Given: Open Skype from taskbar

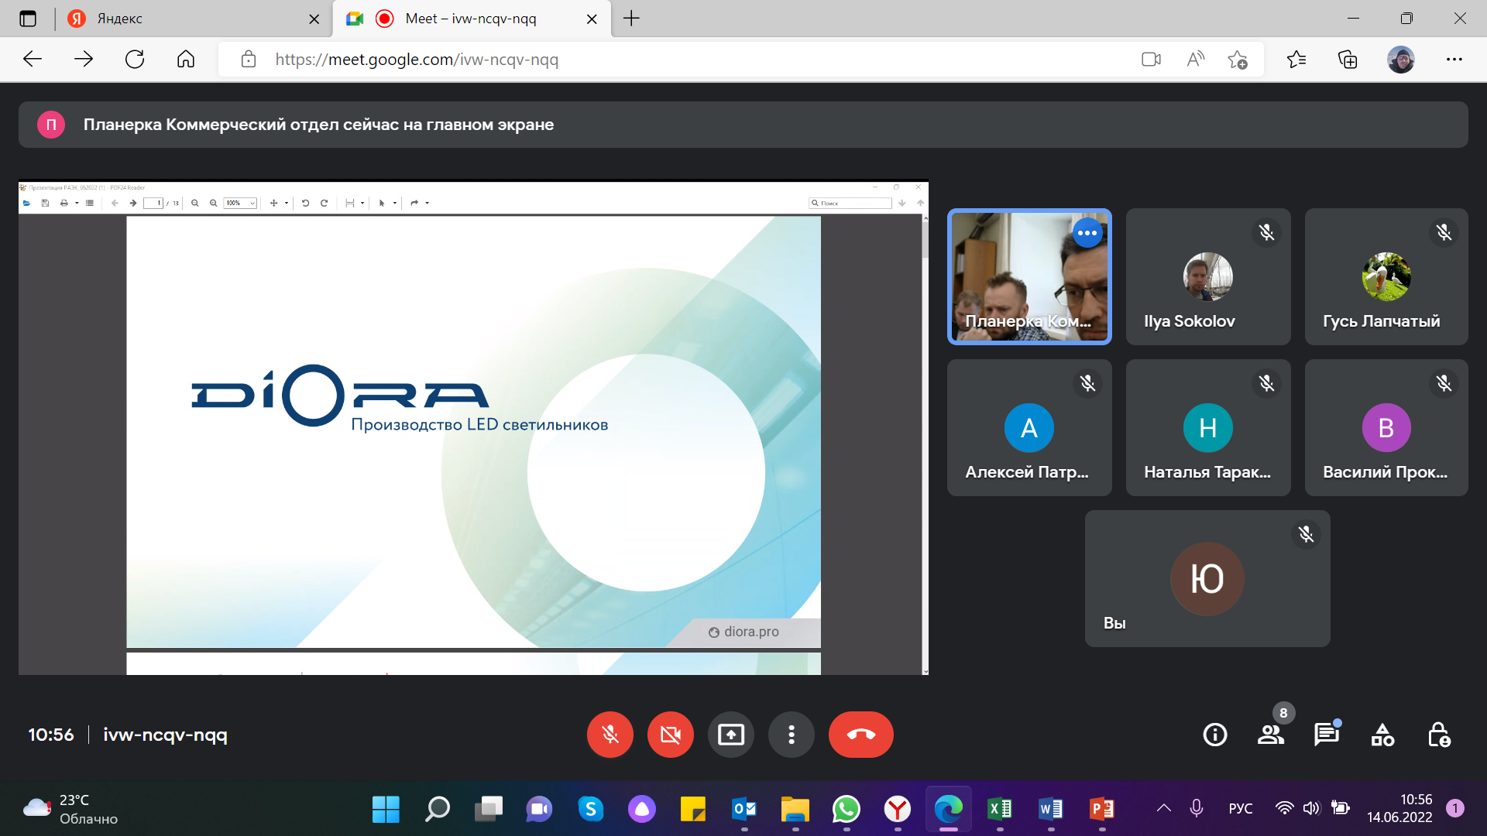Looking at the screenshot, I should pos(591,810).
